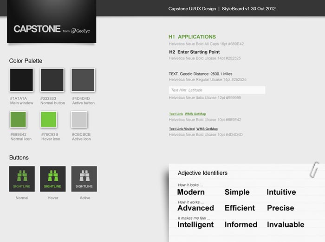Click the word Simple
325x242 pixels.
[237, 192]
